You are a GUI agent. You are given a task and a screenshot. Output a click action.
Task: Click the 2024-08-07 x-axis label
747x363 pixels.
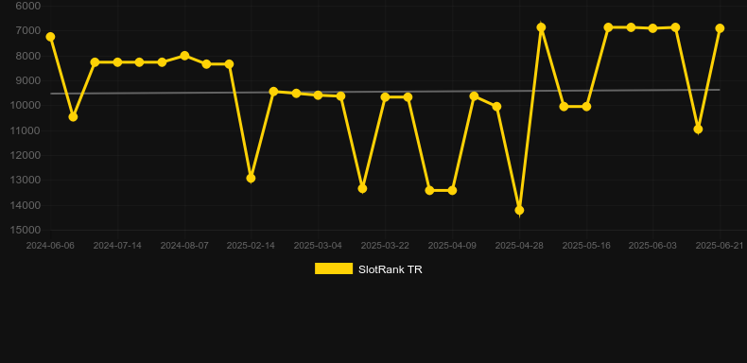coord(184,246)
